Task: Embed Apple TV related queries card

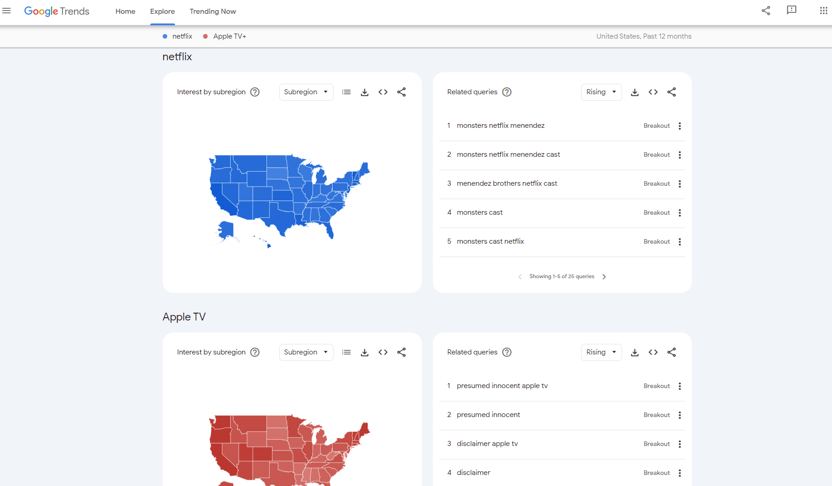Action: pos(653,352)
